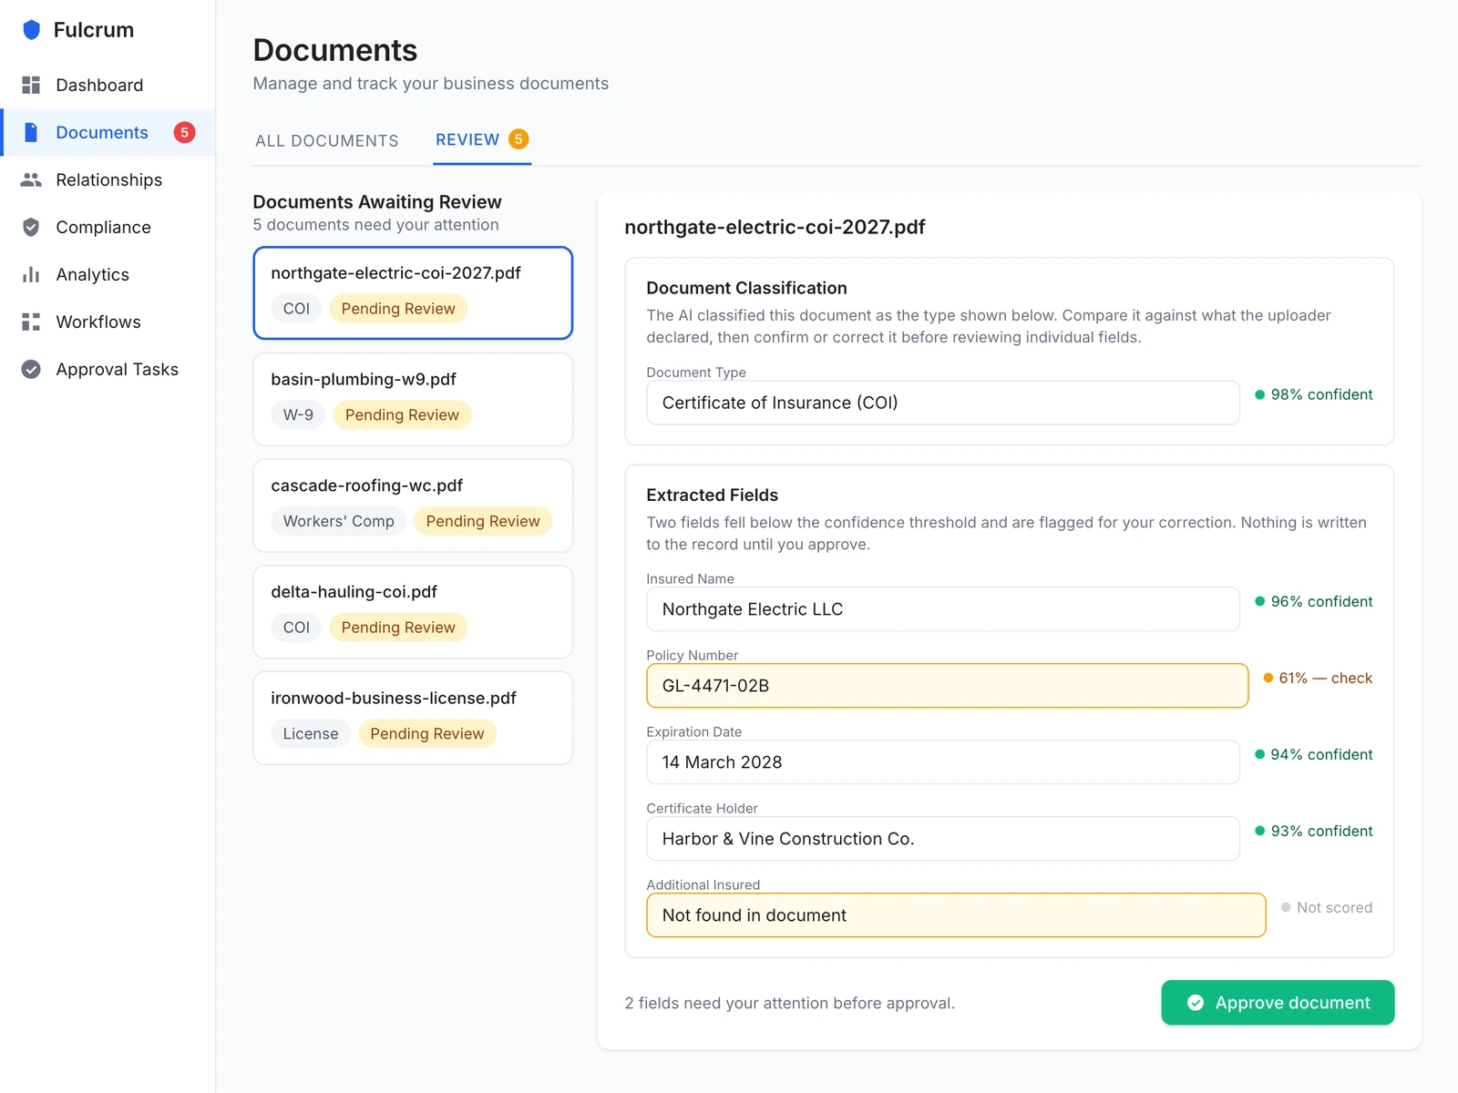Click '2 fields need your attention' message
Image resolution: width=1458 pixels, height=1093 pixels.
tap(789, 1003)
